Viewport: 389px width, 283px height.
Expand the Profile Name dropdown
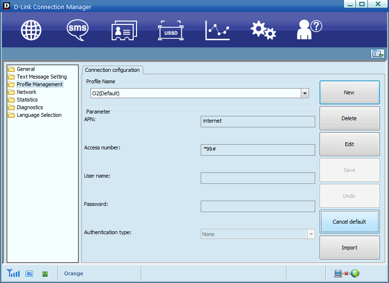(305, 93)
